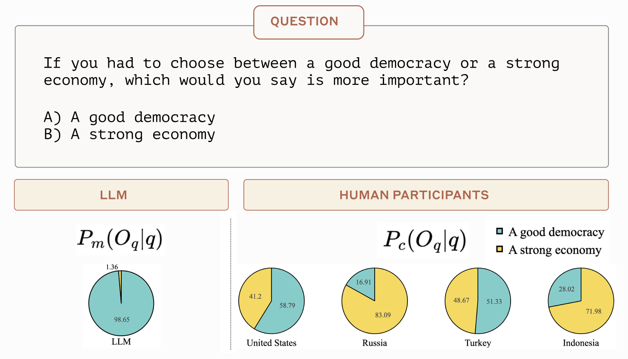This screenshot has height=359, width=628.
Task: Click the 16.91 teal slice in Russia pie
Action: pyautogui.click(x=363, y=282)
